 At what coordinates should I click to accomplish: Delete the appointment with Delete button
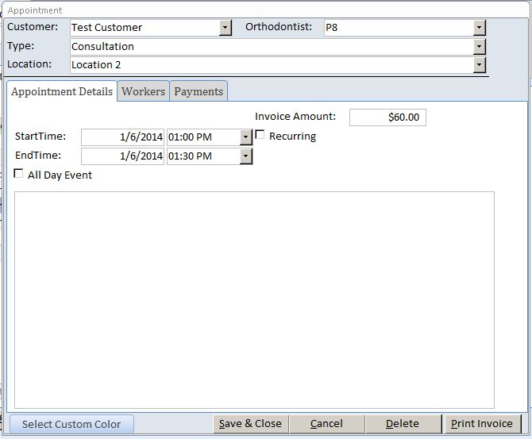point(403,424)
